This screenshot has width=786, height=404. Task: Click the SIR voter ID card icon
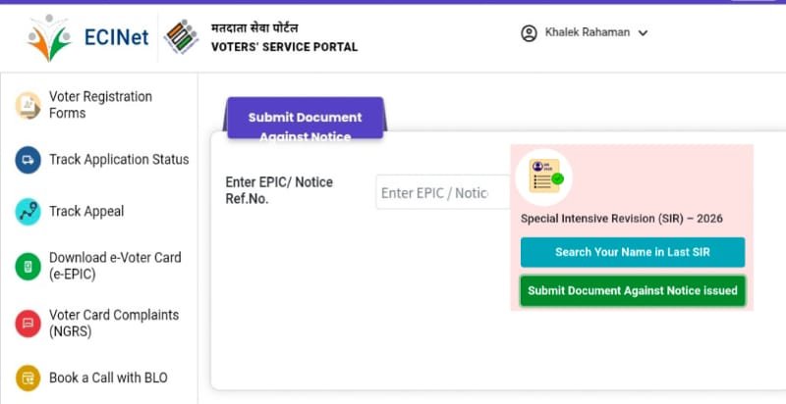[x=544, y=177]
